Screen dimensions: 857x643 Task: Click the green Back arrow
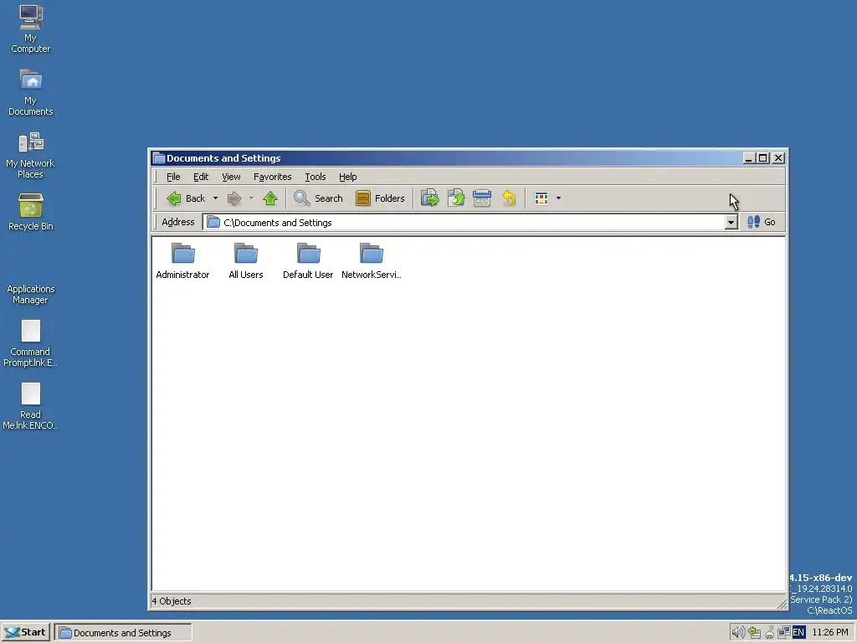[174, 198]
